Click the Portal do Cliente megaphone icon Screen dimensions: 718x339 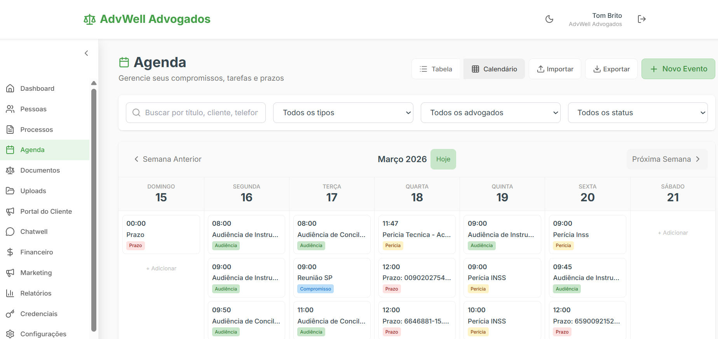[10, 211]
